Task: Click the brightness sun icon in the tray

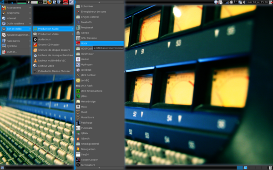Action: coord(231,2)
